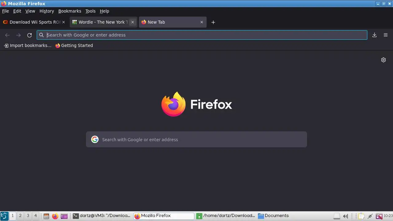Close the New Tab tab
This screenshot has width=393, height=221.
(x=202, y=22)
